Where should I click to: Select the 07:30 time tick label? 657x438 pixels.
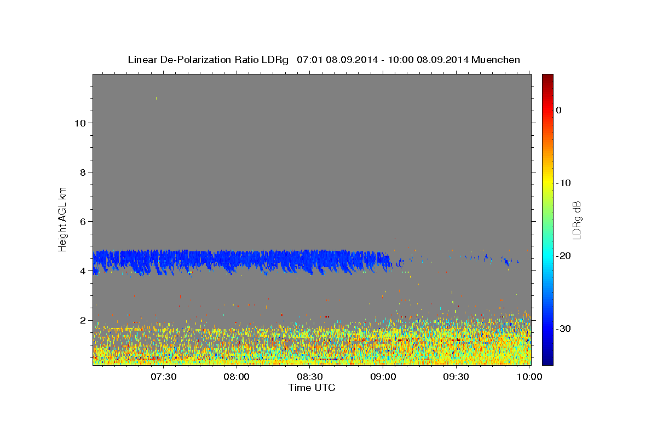click(164, 377)
